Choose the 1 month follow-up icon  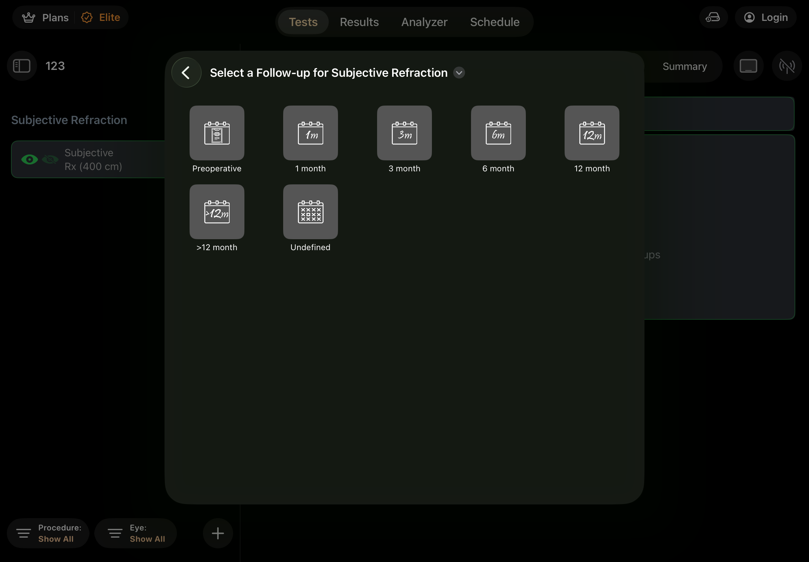tap(310, 133)
